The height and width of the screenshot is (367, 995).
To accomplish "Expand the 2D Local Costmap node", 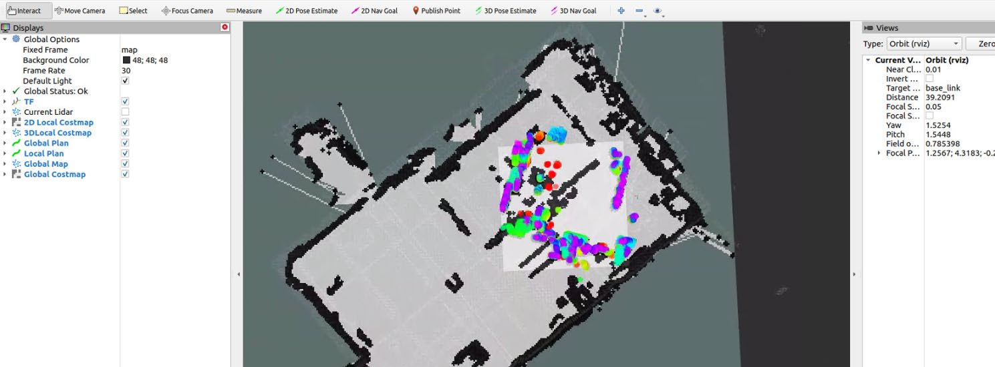I will point(5,122).
